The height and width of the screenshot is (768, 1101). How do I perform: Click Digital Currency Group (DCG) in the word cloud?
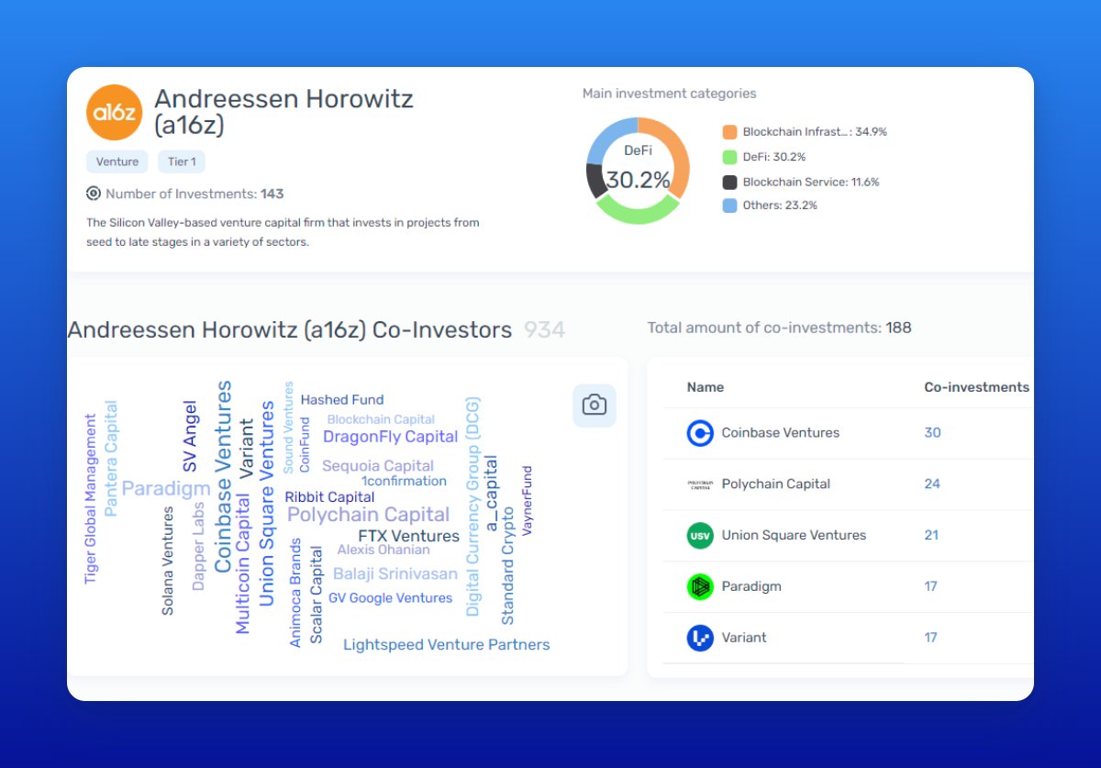473,506
